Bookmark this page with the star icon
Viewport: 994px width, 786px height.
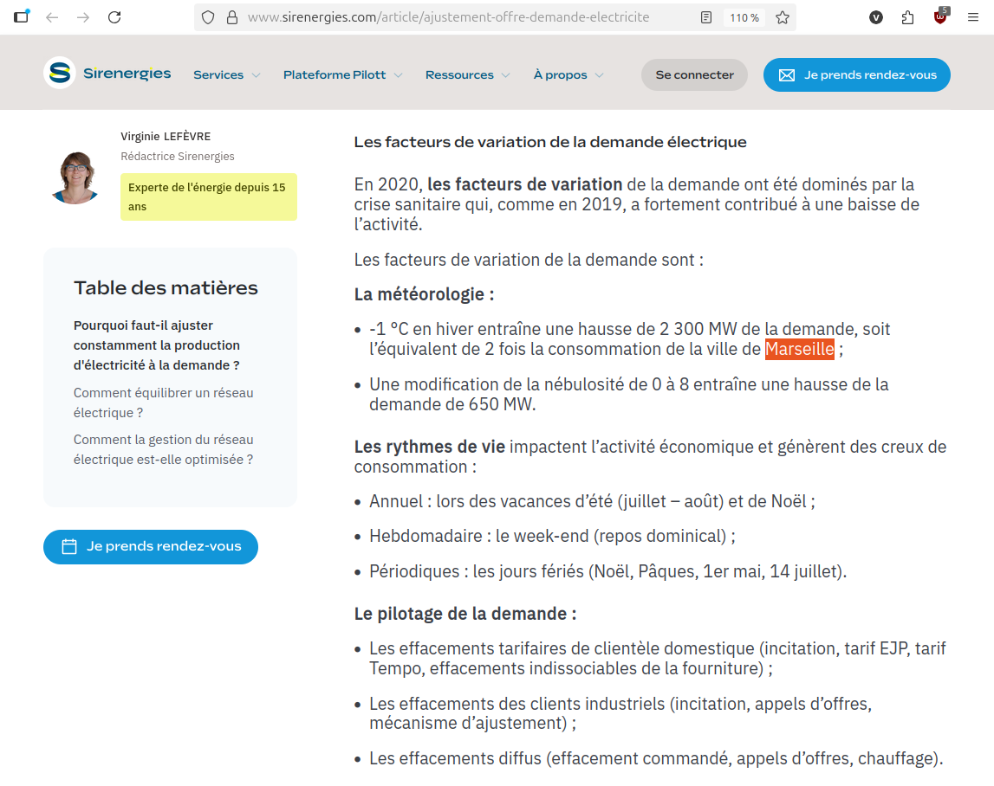pyautogui.click(x=782, y=17)
